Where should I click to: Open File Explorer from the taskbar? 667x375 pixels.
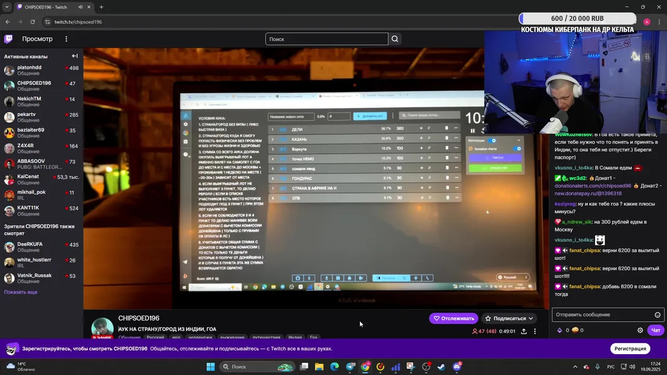[x=319, y=367]
